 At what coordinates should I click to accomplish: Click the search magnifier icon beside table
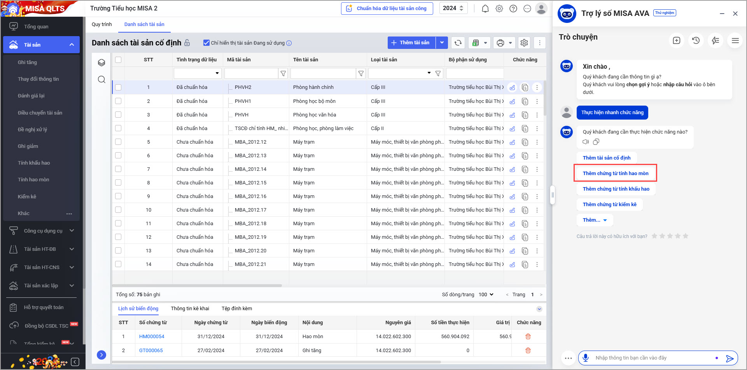tap(101, 80)
